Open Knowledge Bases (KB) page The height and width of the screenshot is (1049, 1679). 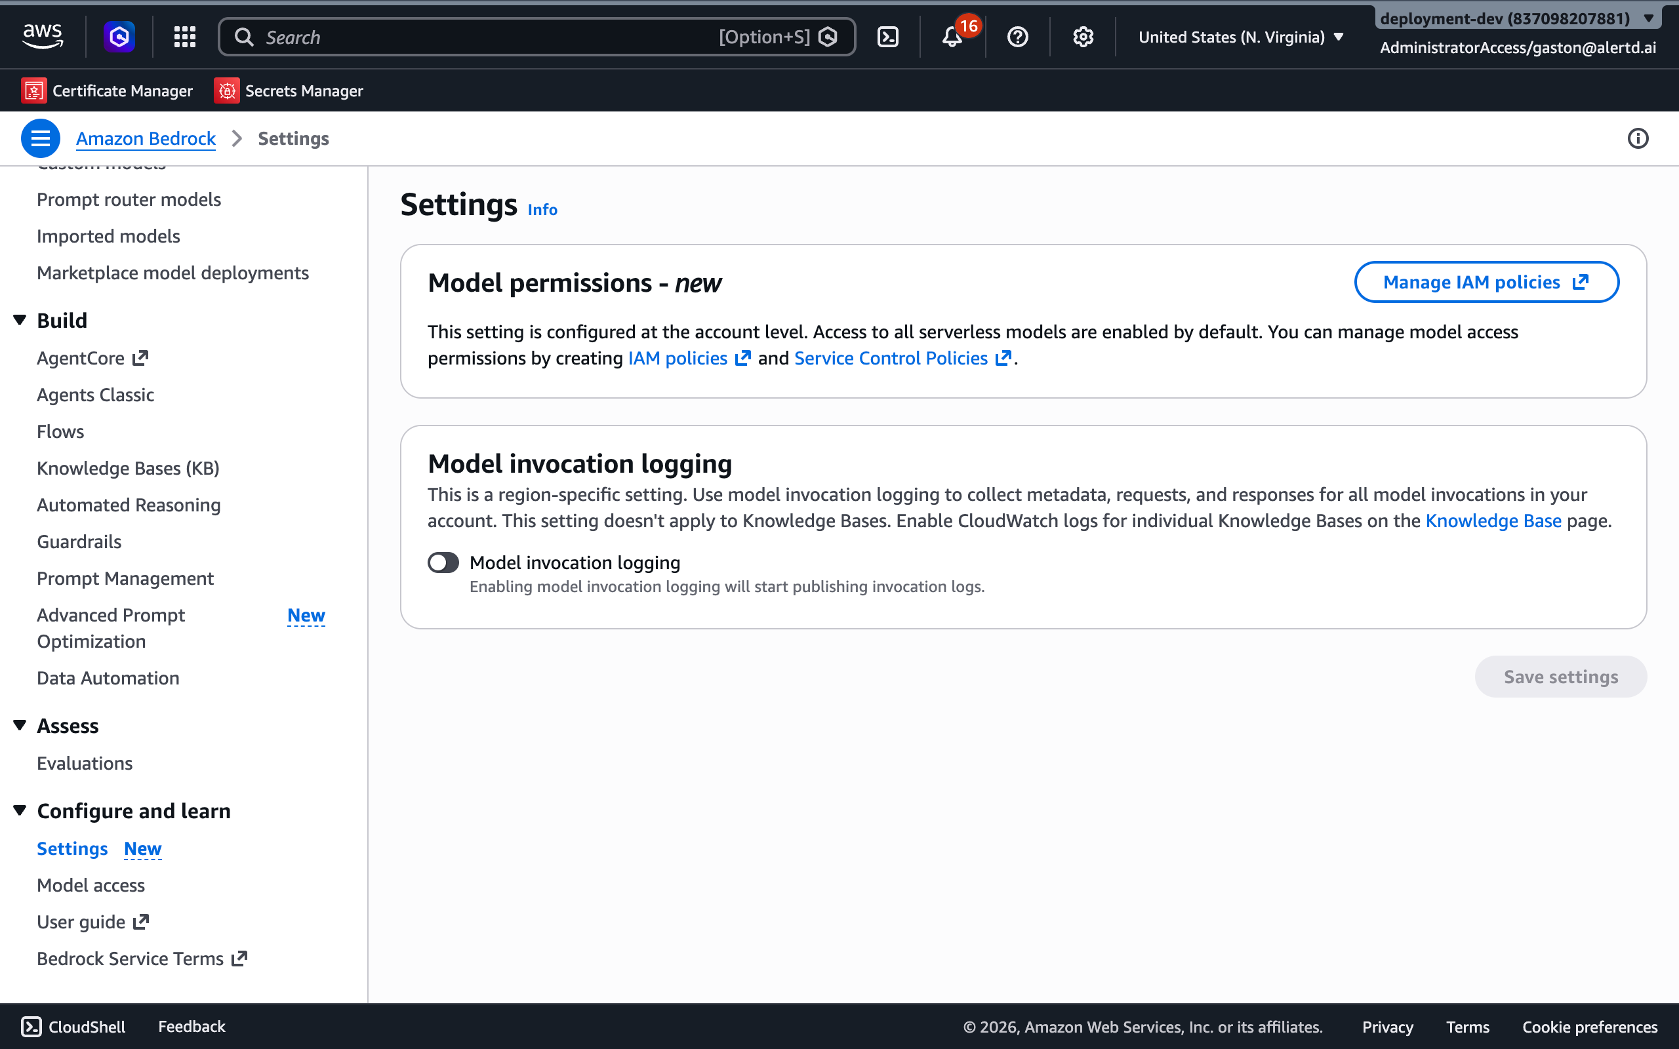(x=129, y=469)
